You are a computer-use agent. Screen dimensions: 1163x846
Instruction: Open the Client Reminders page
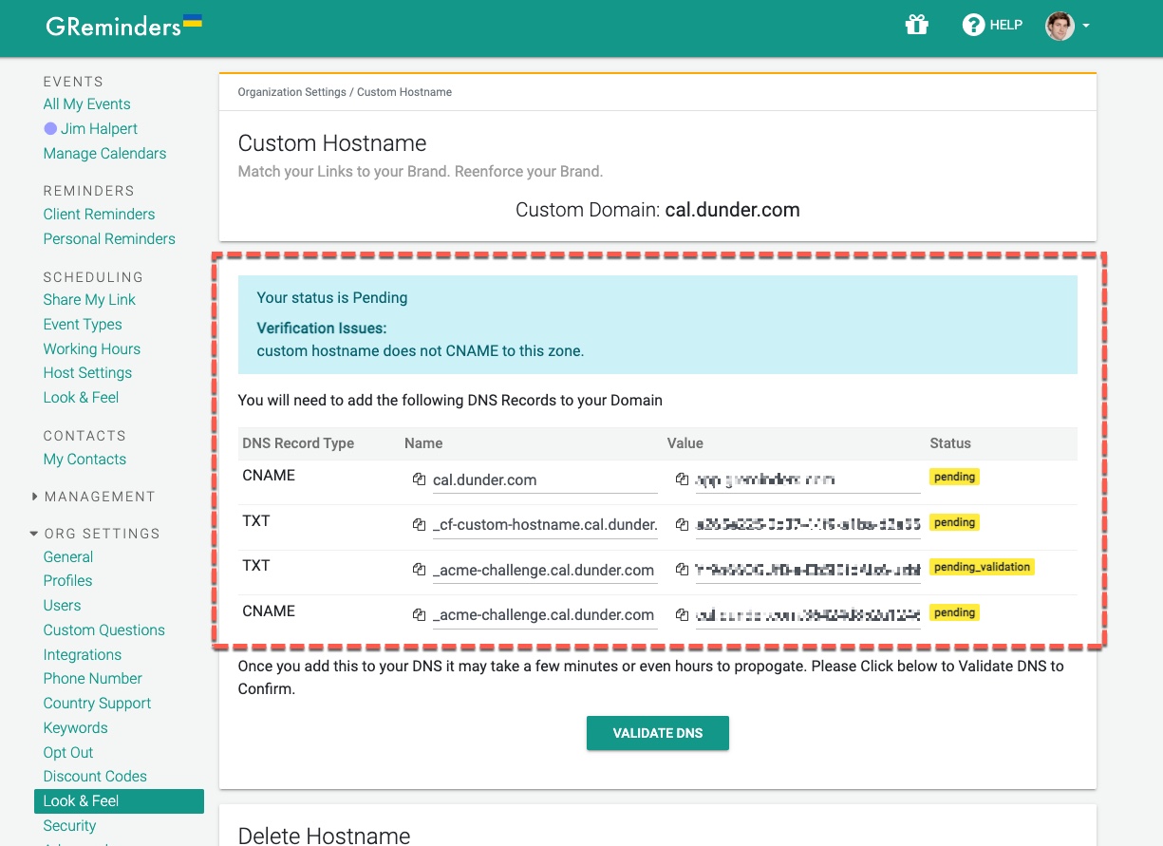coord(99,214)
